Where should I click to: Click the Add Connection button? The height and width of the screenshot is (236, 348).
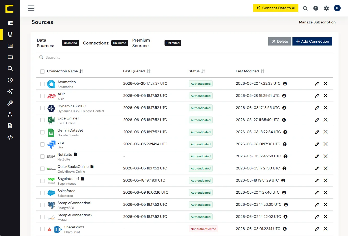[312, 41]
